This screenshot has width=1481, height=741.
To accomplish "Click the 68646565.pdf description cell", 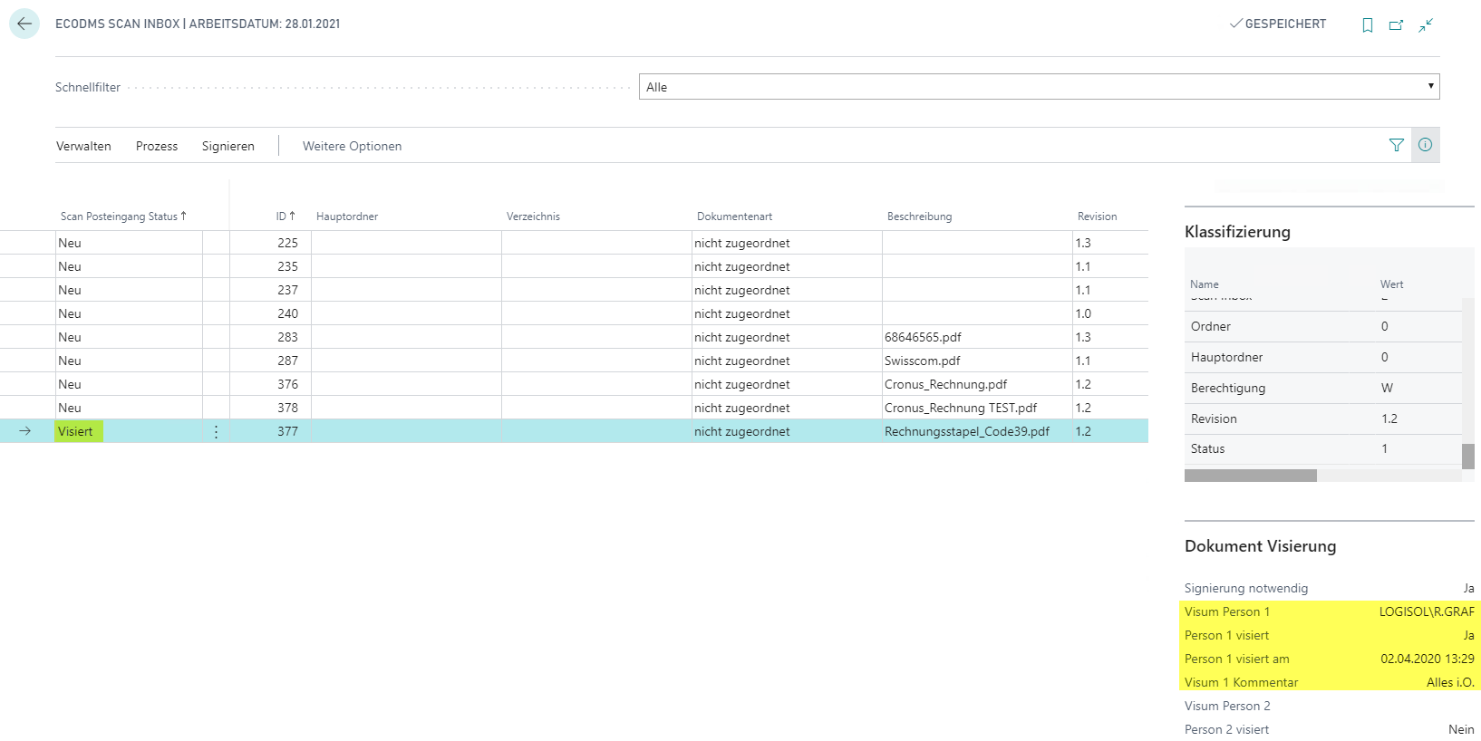I will (977, 337).
